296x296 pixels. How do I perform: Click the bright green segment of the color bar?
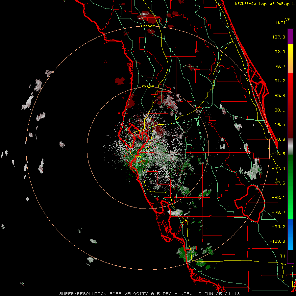pyautogui.click(x=290, y=187)
